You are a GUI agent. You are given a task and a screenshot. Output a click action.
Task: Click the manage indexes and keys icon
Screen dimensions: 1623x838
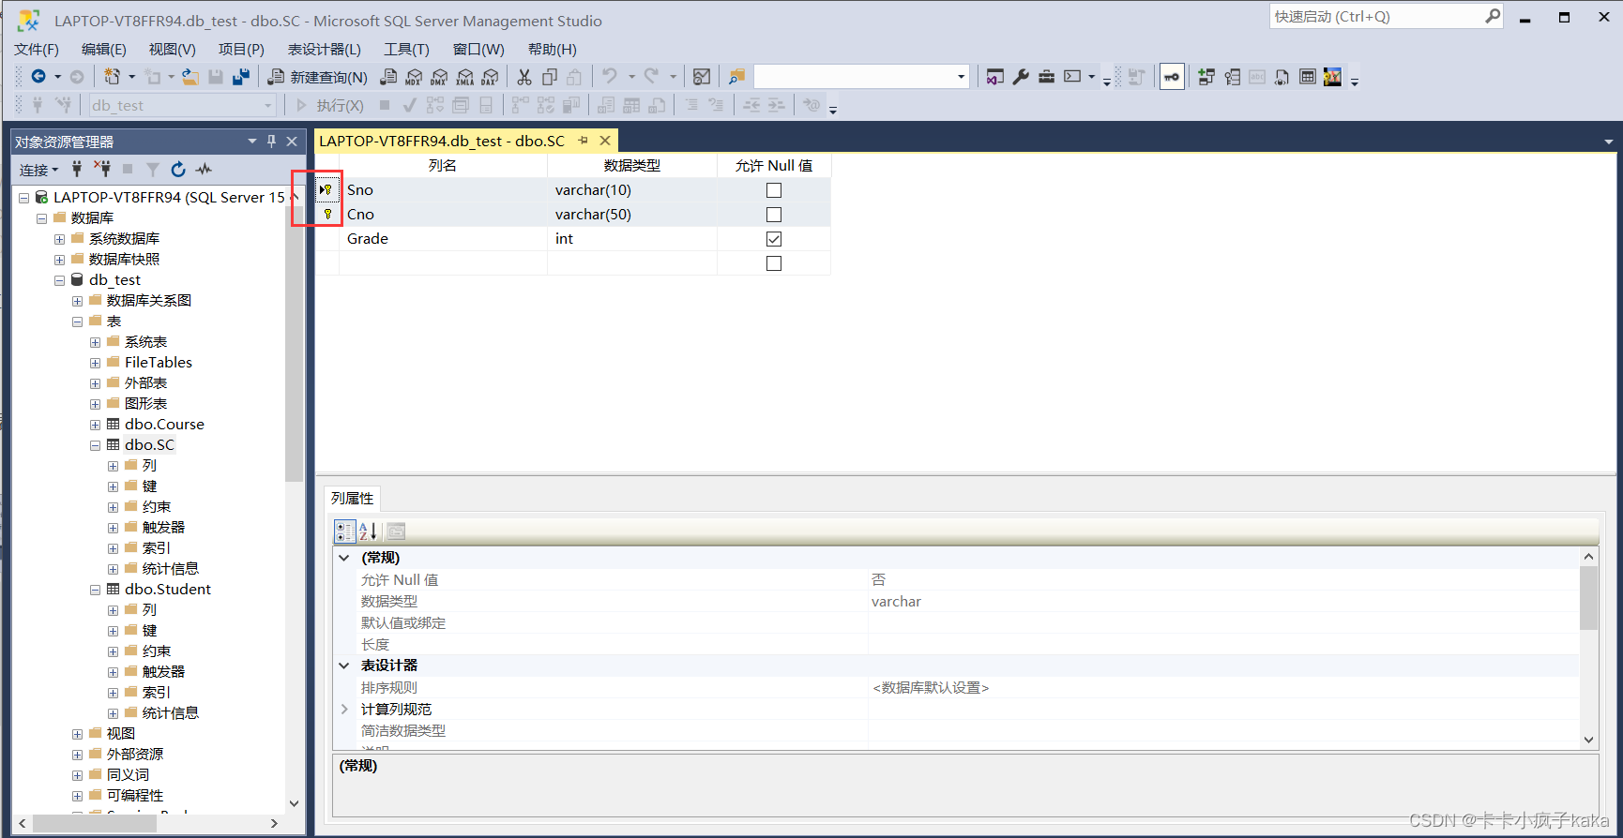[x=1232, y=77]
